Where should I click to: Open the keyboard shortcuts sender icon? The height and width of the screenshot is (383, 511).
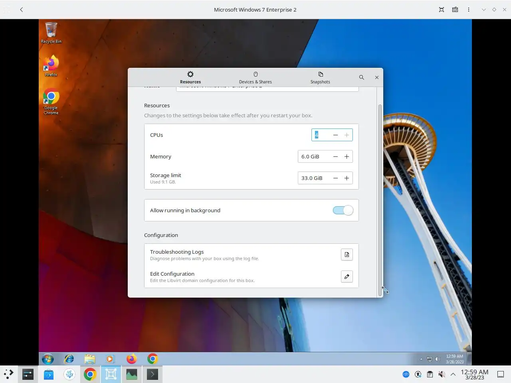tap(455, 10)
